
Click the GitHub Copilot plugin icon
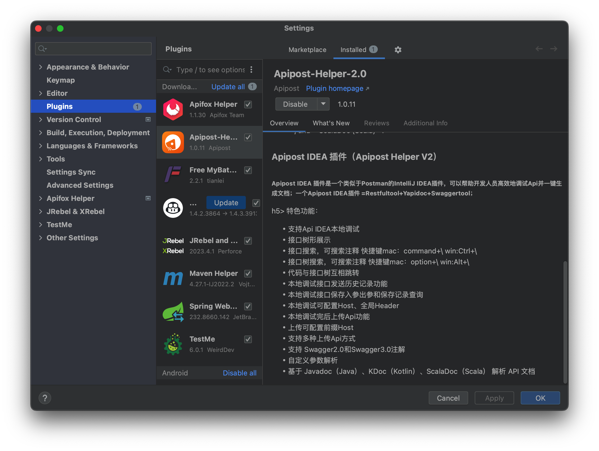coord(173,208)
